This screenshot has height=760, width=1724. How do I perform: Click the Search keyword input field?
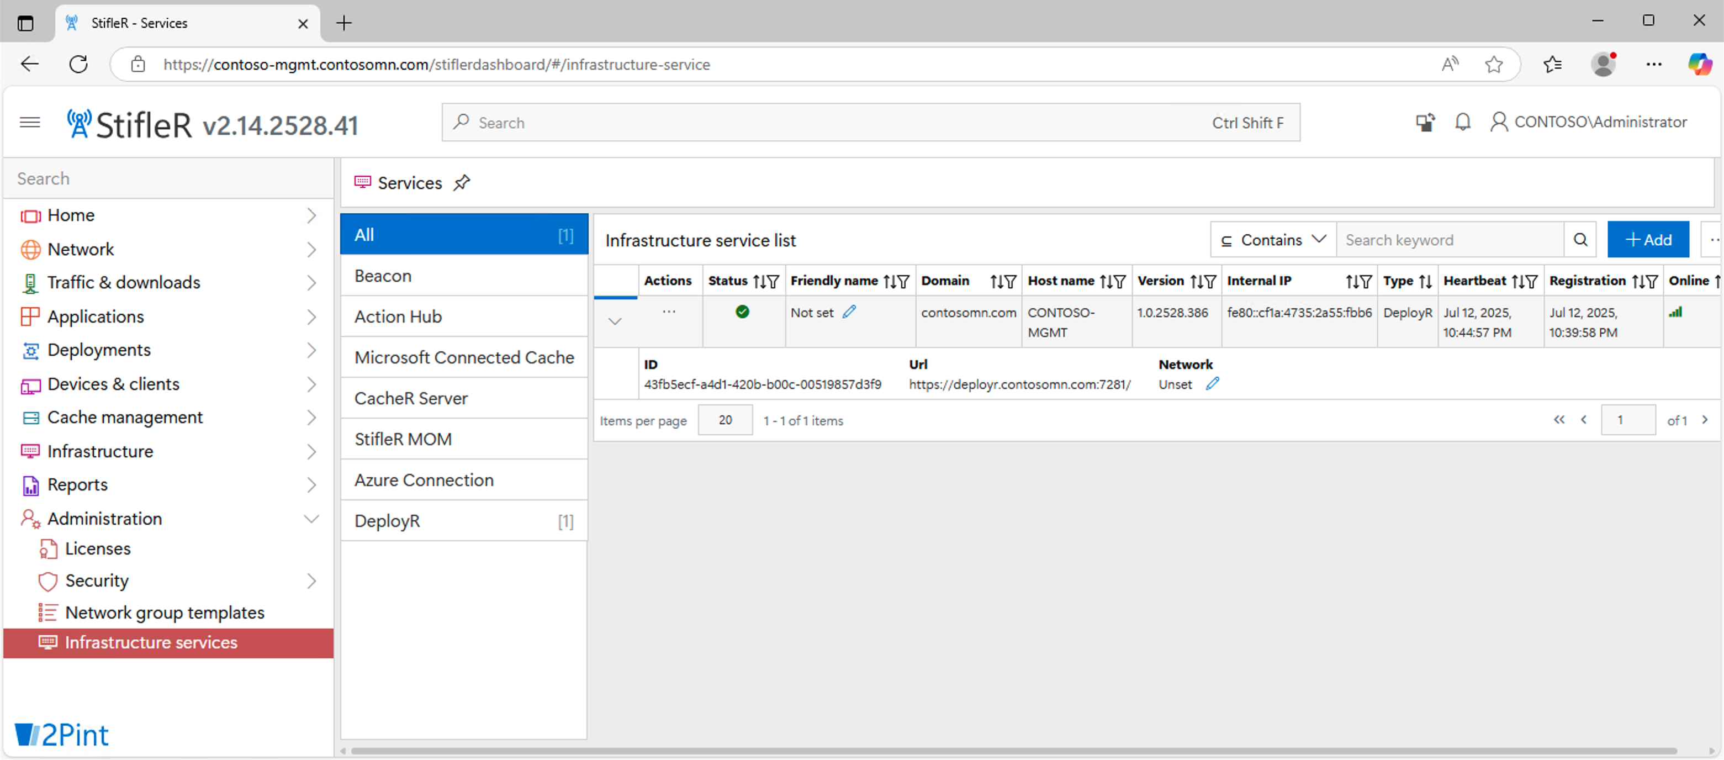[1450, 240]
